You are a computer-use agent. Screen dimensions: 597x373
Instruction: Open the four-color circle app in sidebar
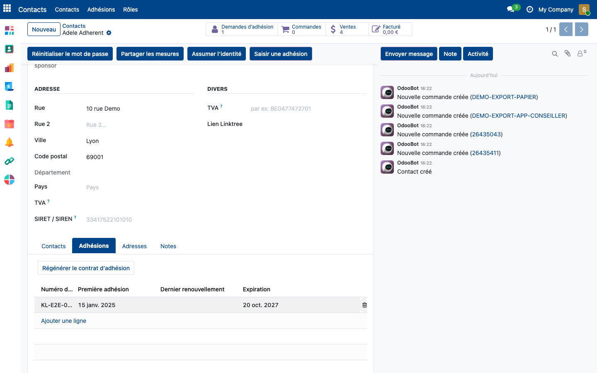point(9,179)
